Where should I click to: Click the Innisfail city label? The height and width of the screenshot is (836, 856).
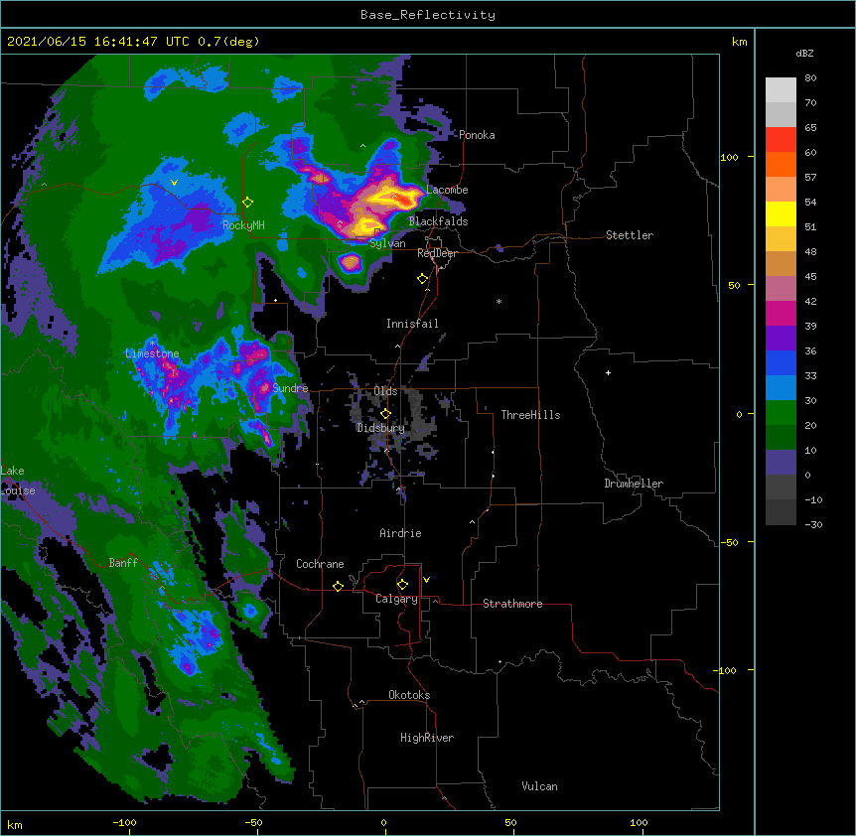(412, 324)
